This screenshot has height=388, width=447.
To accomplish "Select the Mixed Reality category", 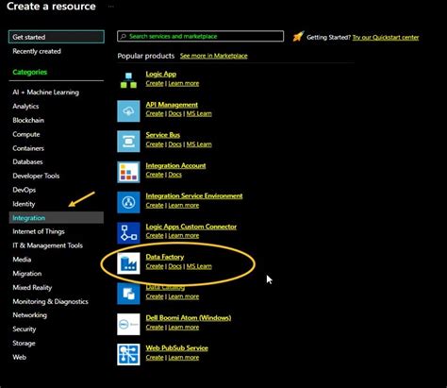I will (32, 288).
